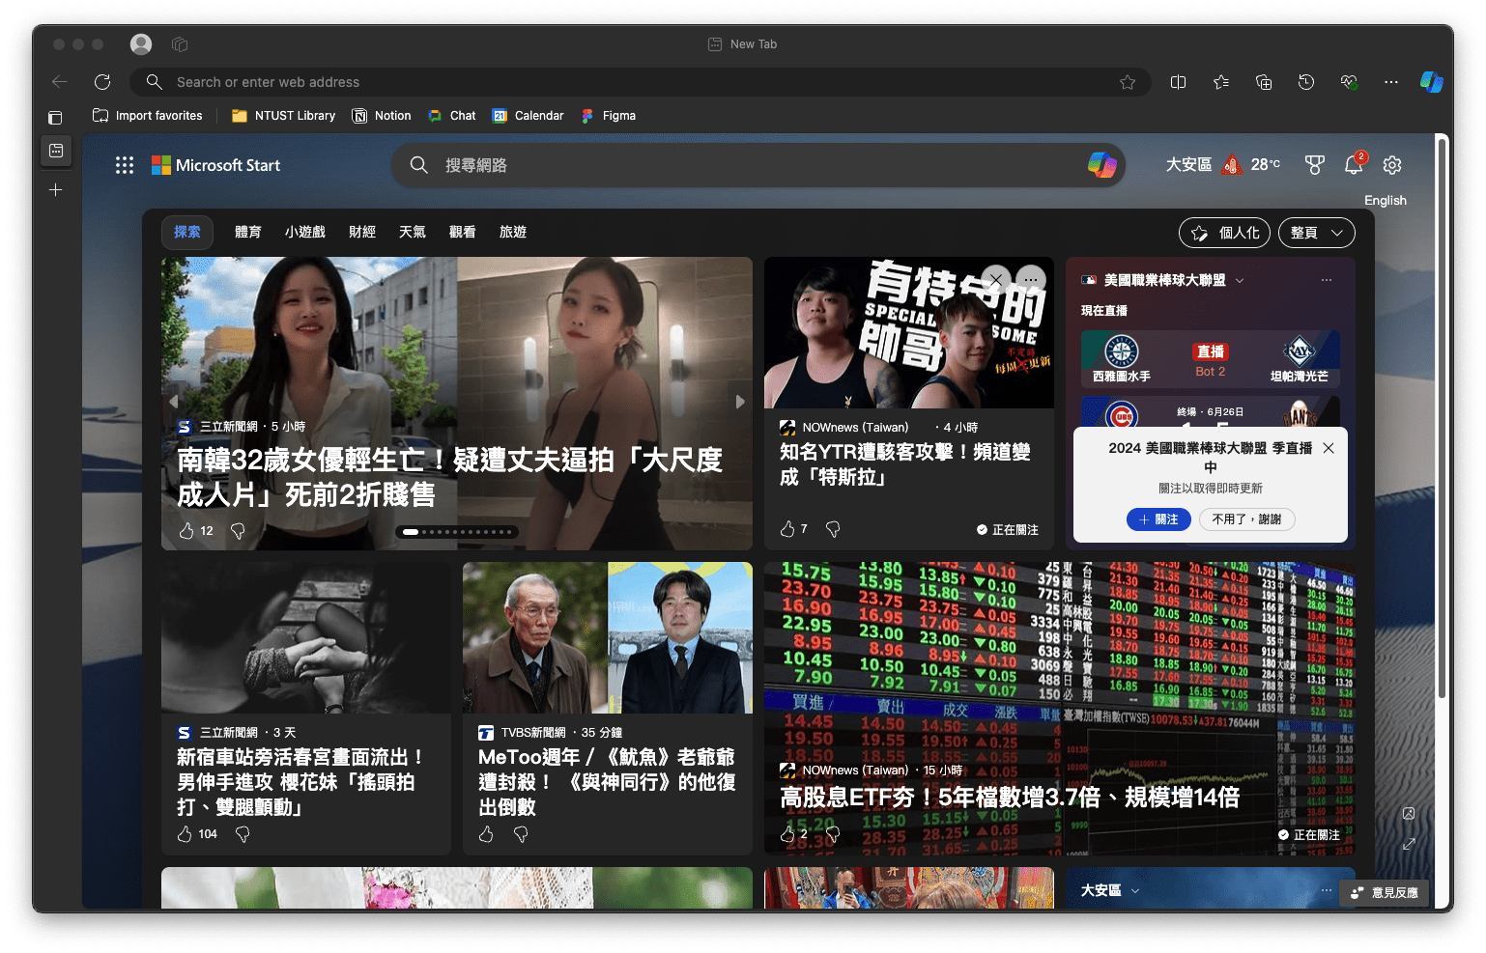This screenshot has height=953, width=1486.
Task: Open Microsoft Rewards trophy icon
Action: coord(1314,165)
